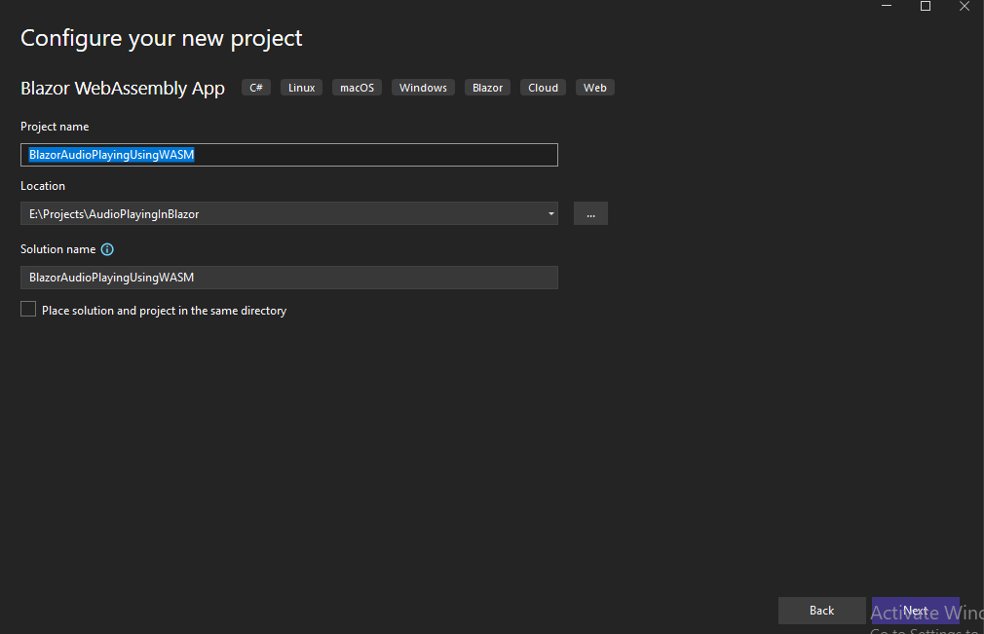Select the Cloud tag

click(x=543, y=88)
